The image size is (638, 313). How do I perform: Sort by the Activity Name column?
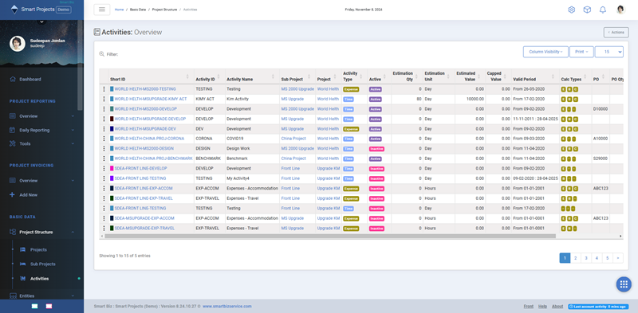click(252, 76)
